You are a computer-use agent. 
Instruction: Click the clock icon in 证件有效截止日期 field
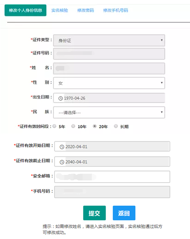[62, 162]
